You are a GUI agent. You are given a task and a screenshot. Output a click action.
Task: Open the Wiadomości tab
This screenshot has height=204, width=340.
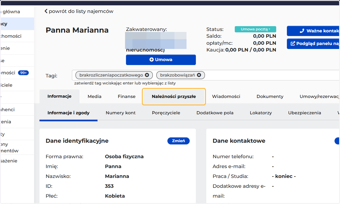pyautogui.click(x=226, y=96)
